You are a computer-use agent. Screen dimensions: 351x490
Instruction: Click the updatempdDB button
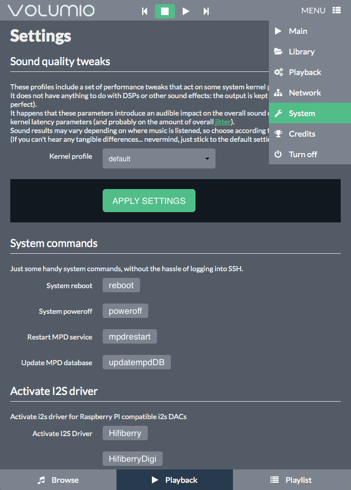[136, 362]
